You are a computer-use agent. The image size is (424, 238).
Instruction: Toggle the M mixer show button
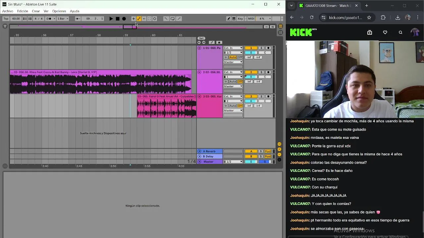tap(279, 154)
